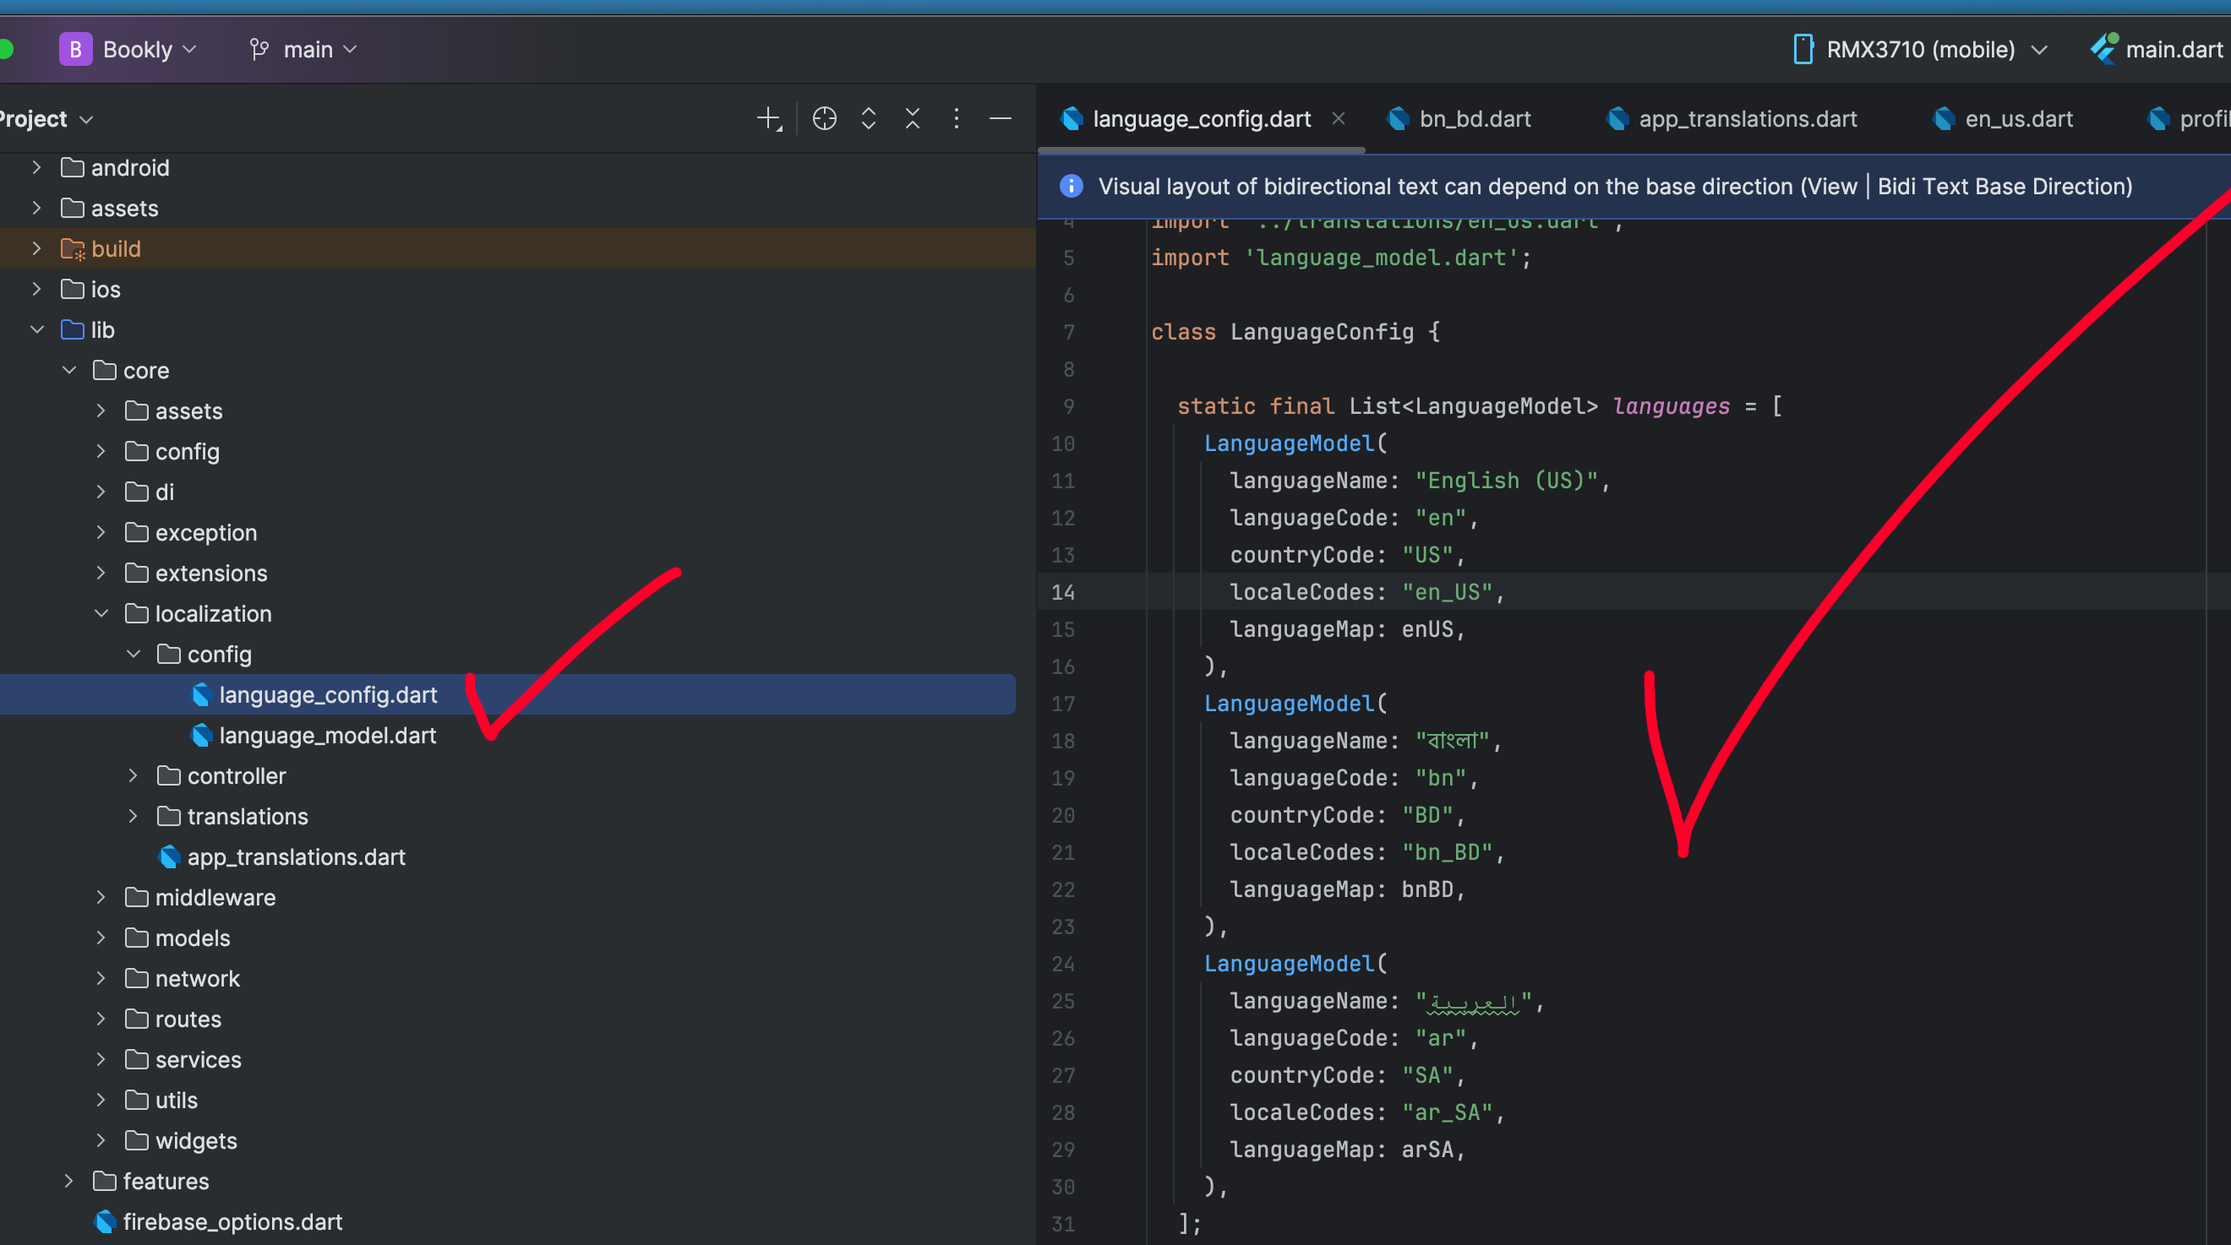
Task: Collapse the localization folder
Action: pyautogui.click(x=101, y=614)
